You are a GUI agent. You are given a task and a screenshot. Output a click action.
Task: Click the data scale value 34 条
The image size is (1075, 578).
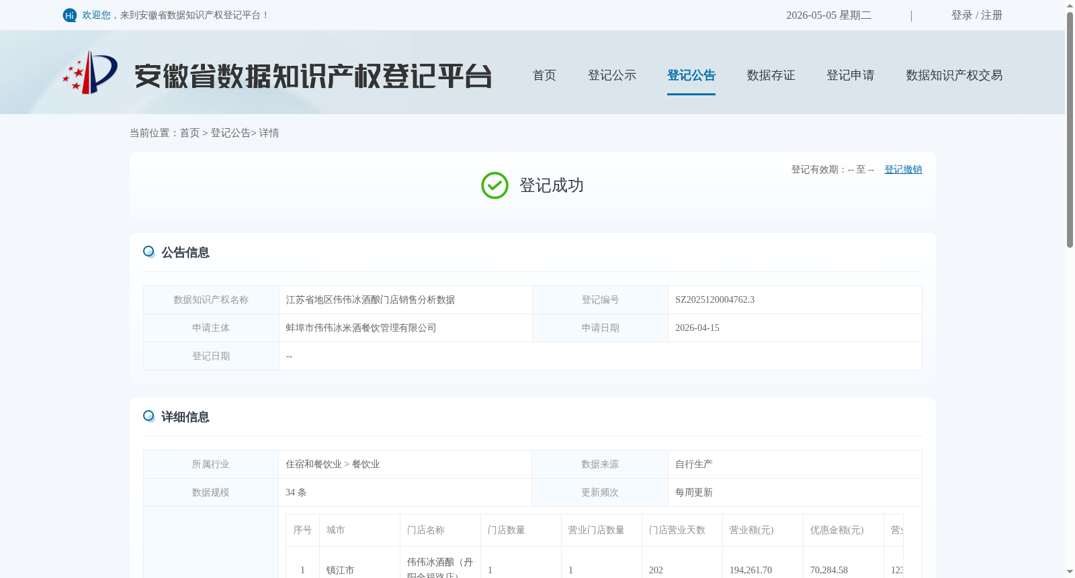[x=296, y=492]
